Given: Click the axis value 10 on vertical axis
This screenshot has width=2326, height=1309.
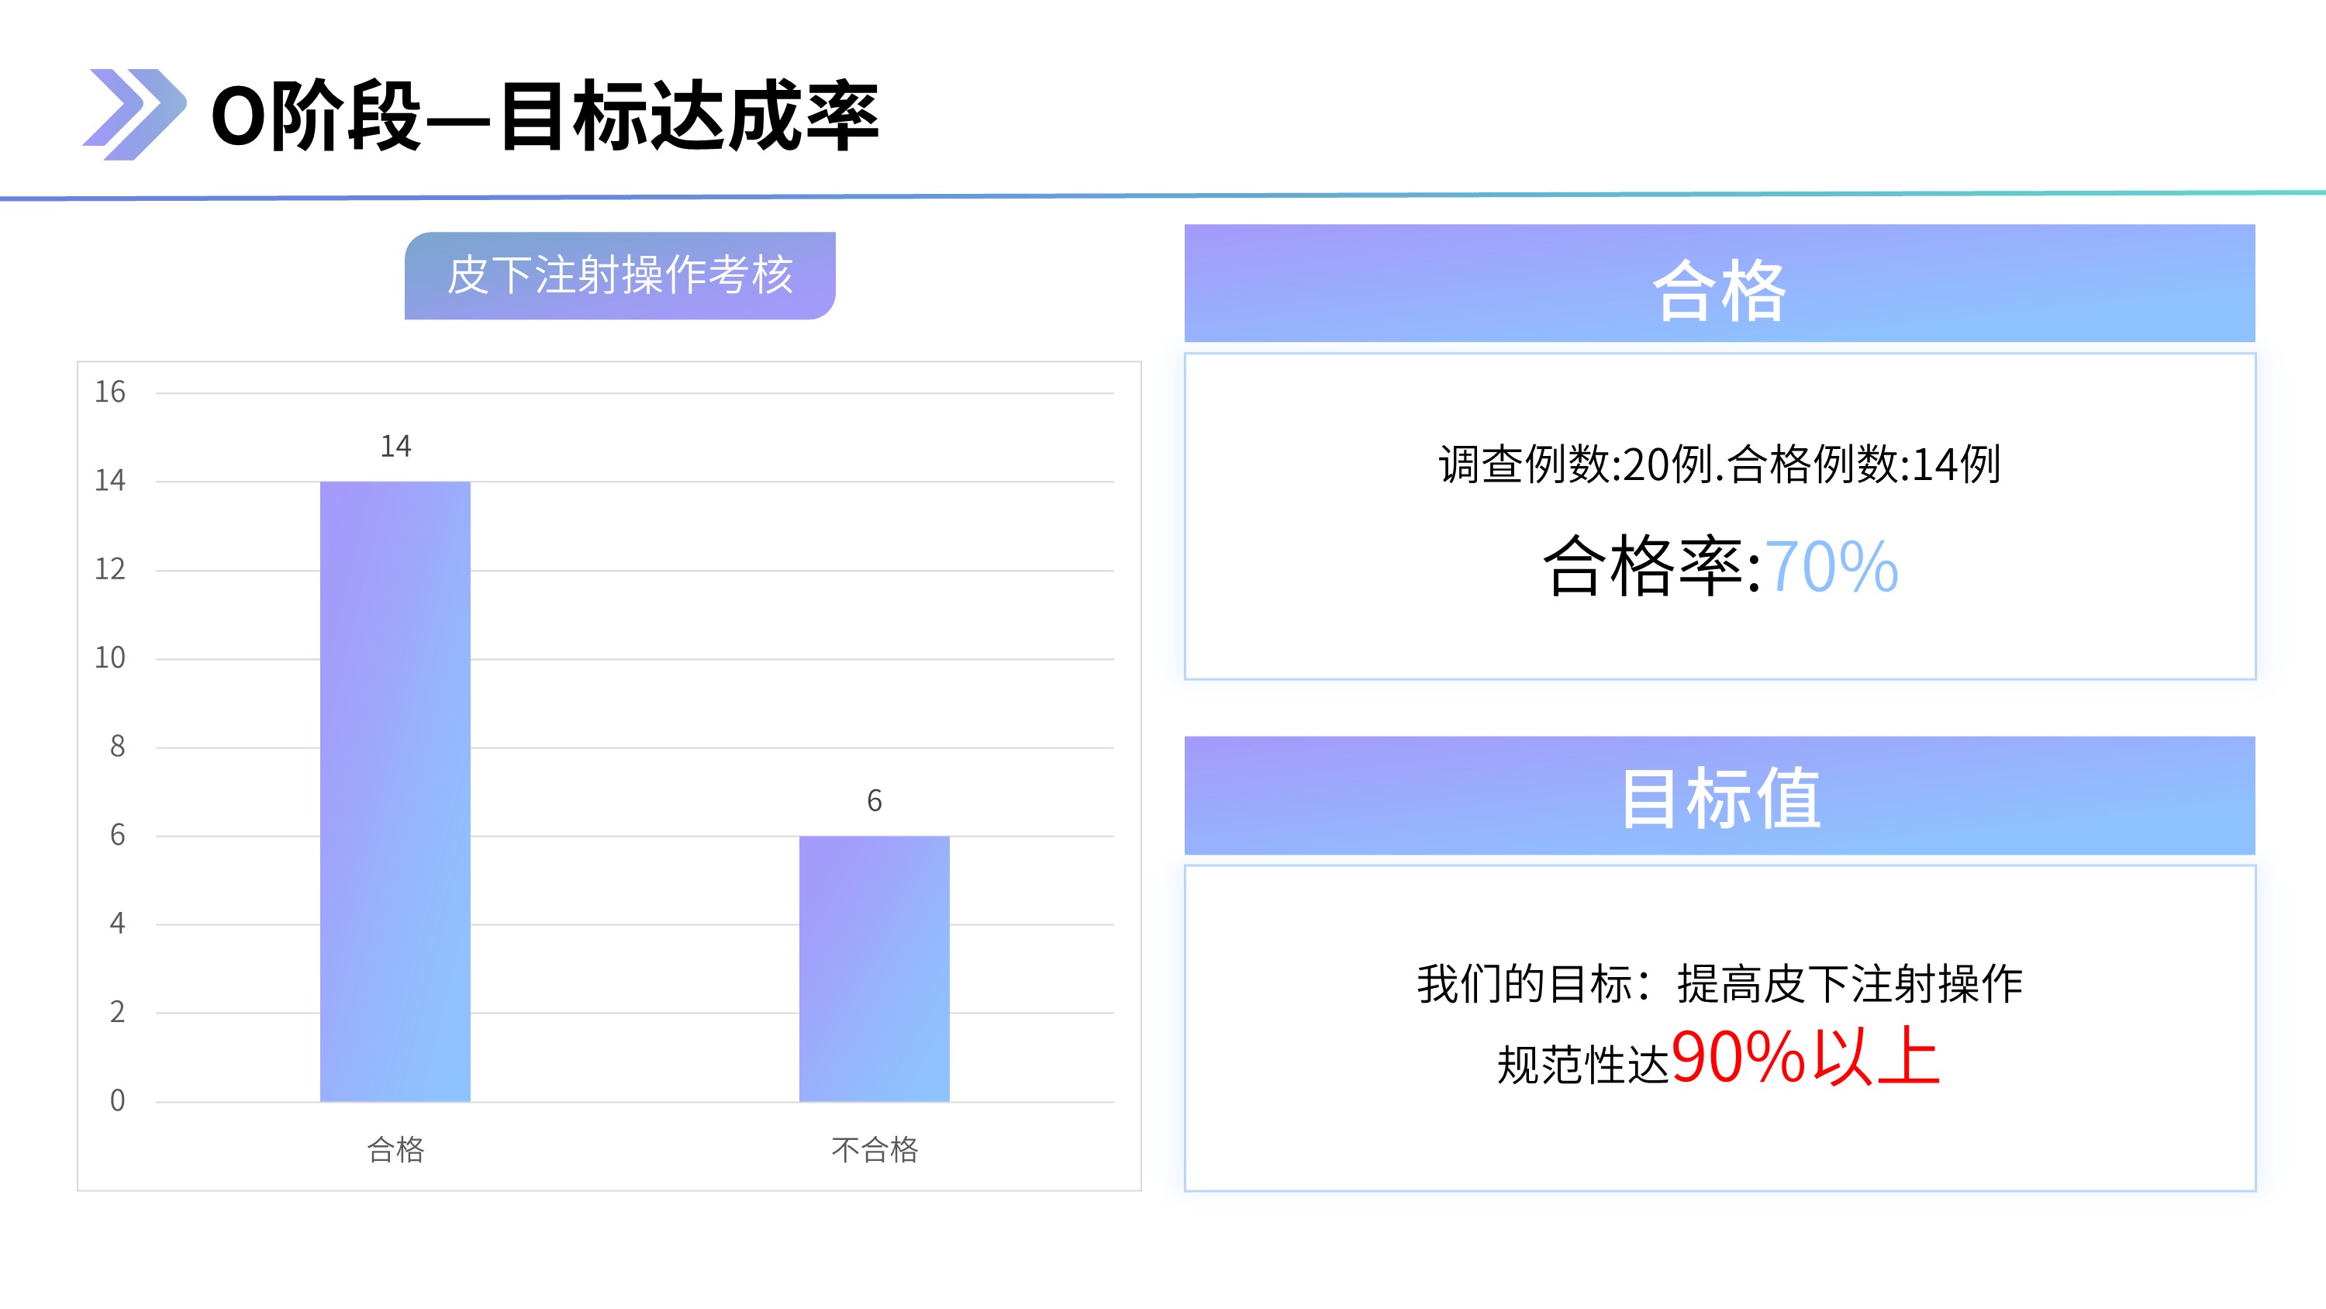Looking at the screenshot, I should [x=110, y=658].
